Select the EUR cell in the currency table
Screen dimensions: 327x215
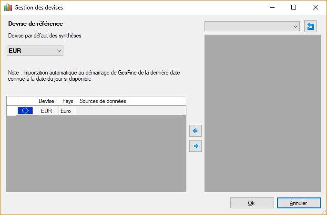46,111
